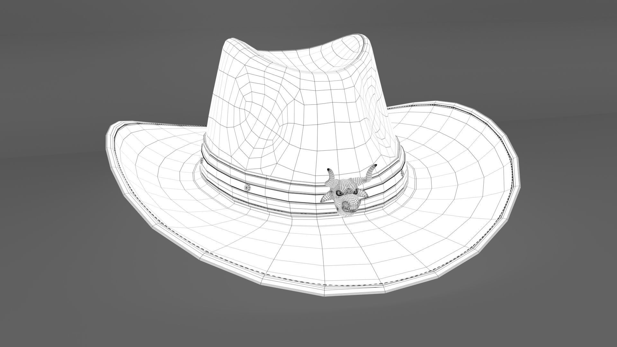Select the bull head ornament on the hat band
This screenshot has height=347, width=617.
click(x=349, y=190)
